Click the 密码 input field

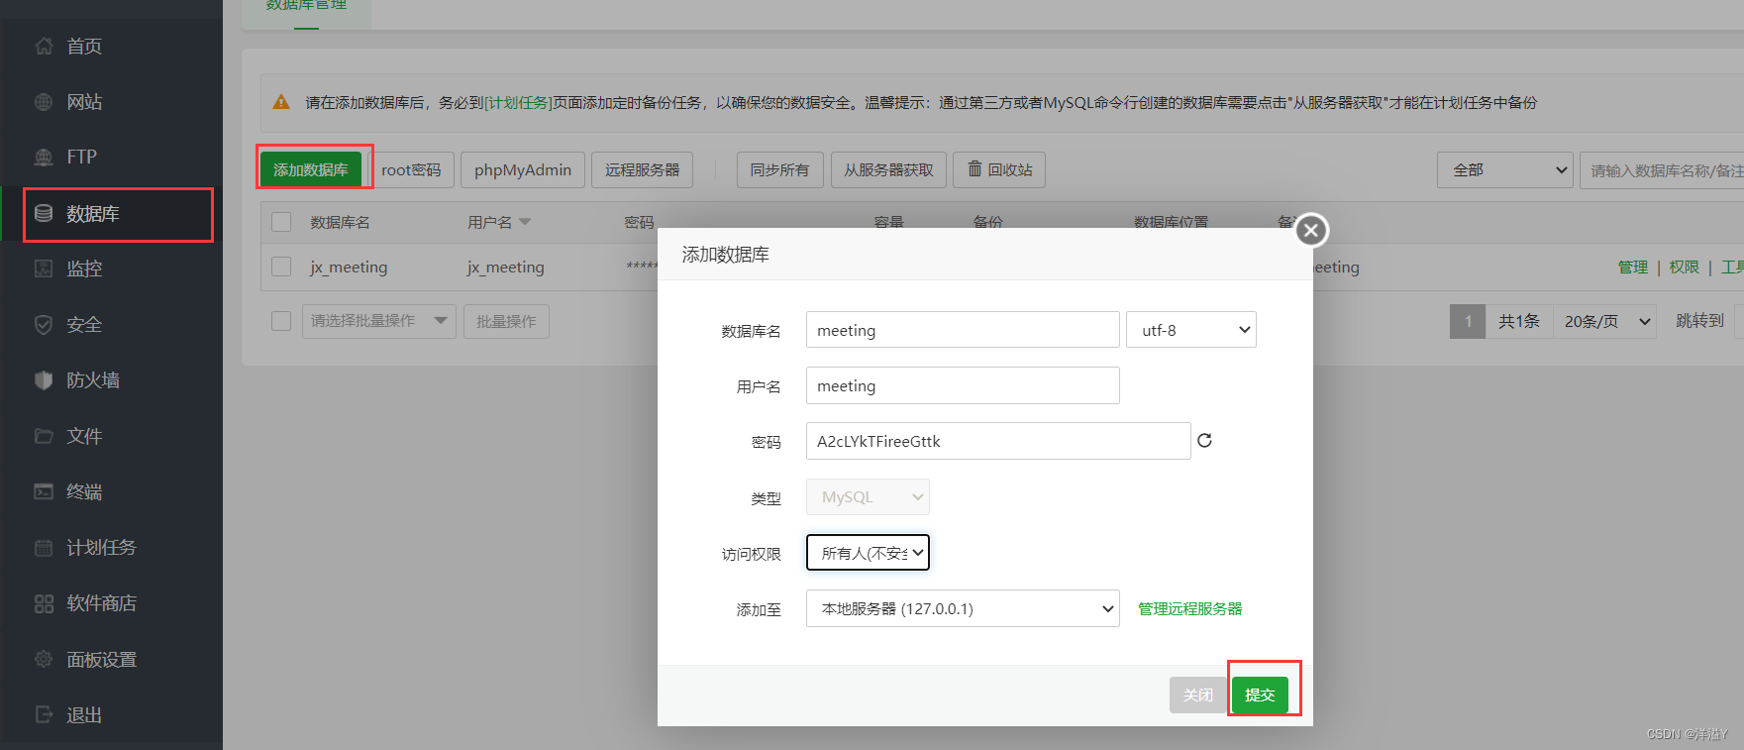pyautogui.click(x=998, y=441)
